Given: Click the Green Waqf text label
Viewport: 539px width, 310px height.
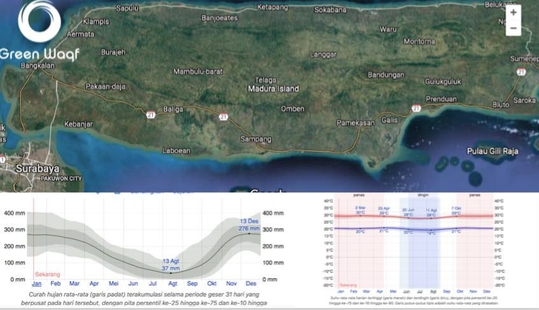Looking at the screenshot, I should coord(39,54).
